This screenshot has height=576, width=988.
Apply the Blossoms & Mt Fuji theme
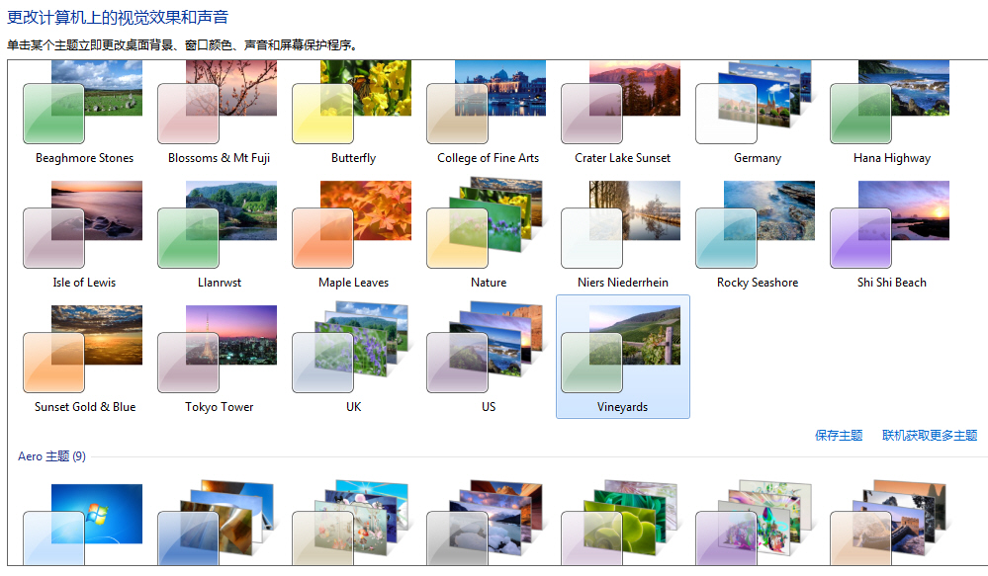pyautogui.click(x=217, y=109)
